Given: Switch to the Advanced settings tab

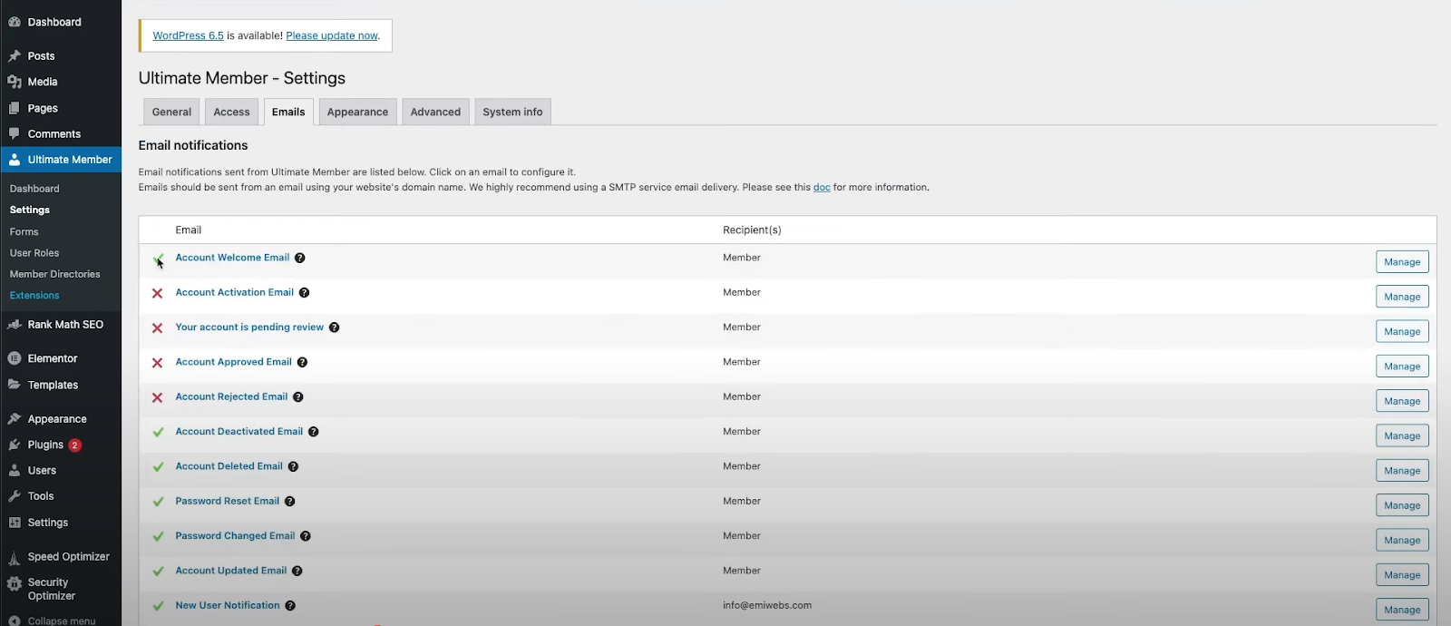Looking at the screenshot, I should point(435,112).
